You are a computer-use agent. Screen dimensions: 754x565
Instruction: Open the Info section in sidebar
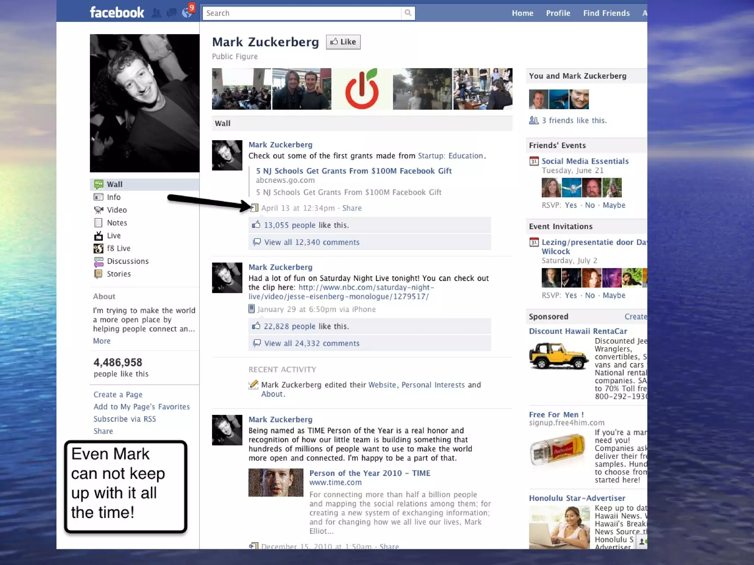tap(113, 197)
